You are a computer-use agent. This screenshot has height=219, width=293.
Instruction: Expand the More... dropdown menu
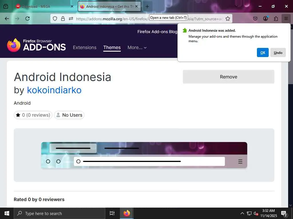coord(137,48)
